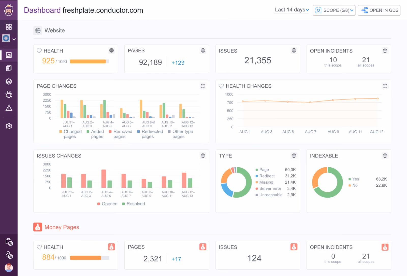This screenshot has width=407, height=276.
Task: Open the settings gear icon in sidebar
Action: click(9, 126)
